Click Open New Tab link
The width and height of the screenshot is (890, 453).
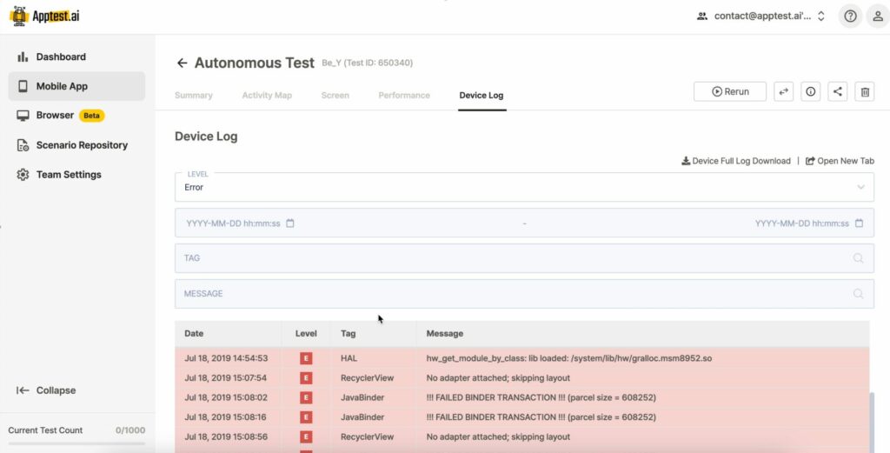pyautogui.click(x=840, y=161)
